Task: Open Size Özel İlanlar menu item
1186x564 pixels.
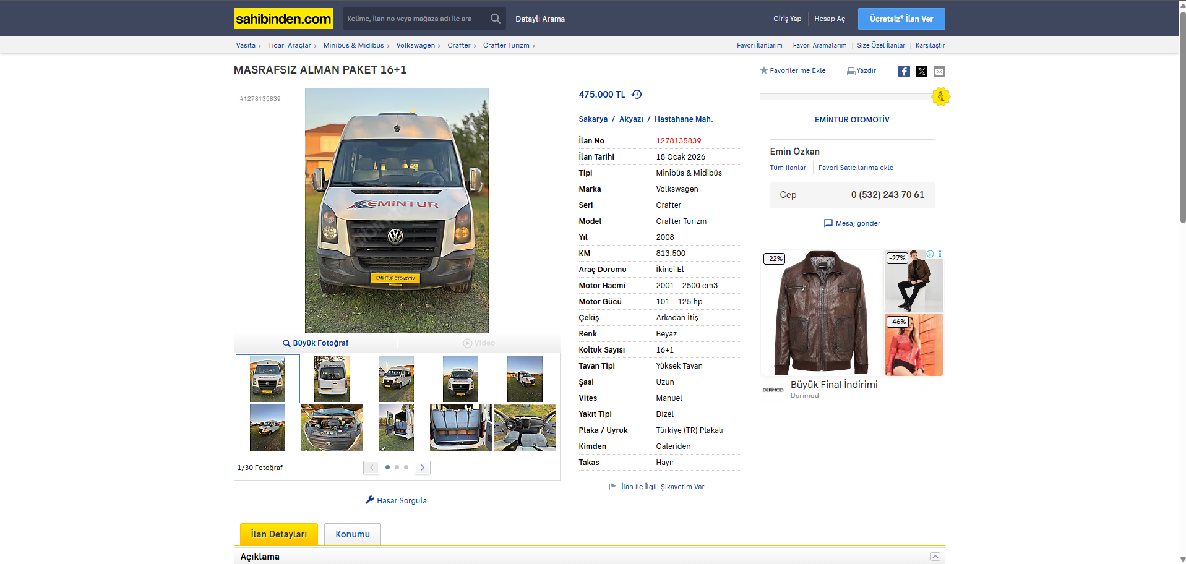Action: point(881,45)
